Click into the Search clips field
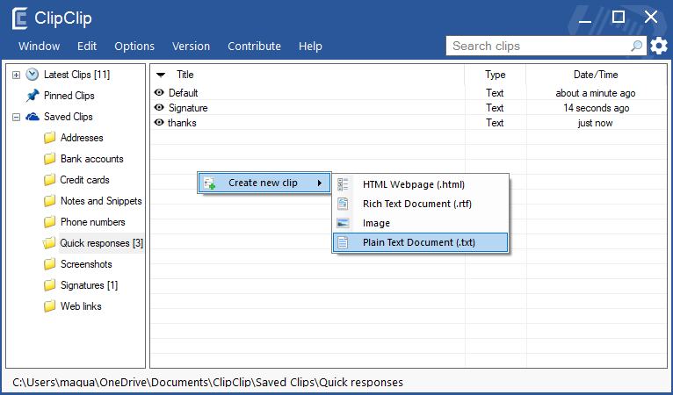 536,46
